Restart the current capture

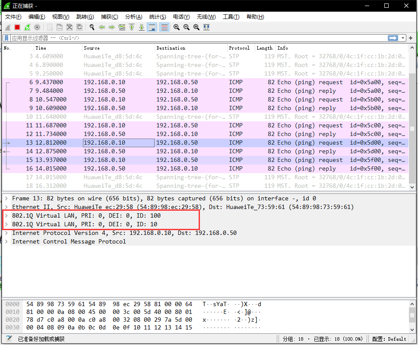27,27
